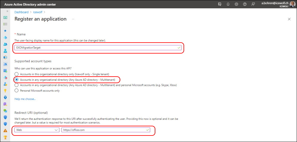
Task: Click the Redirect URI (optional) heading
Action: pos(31,113)
